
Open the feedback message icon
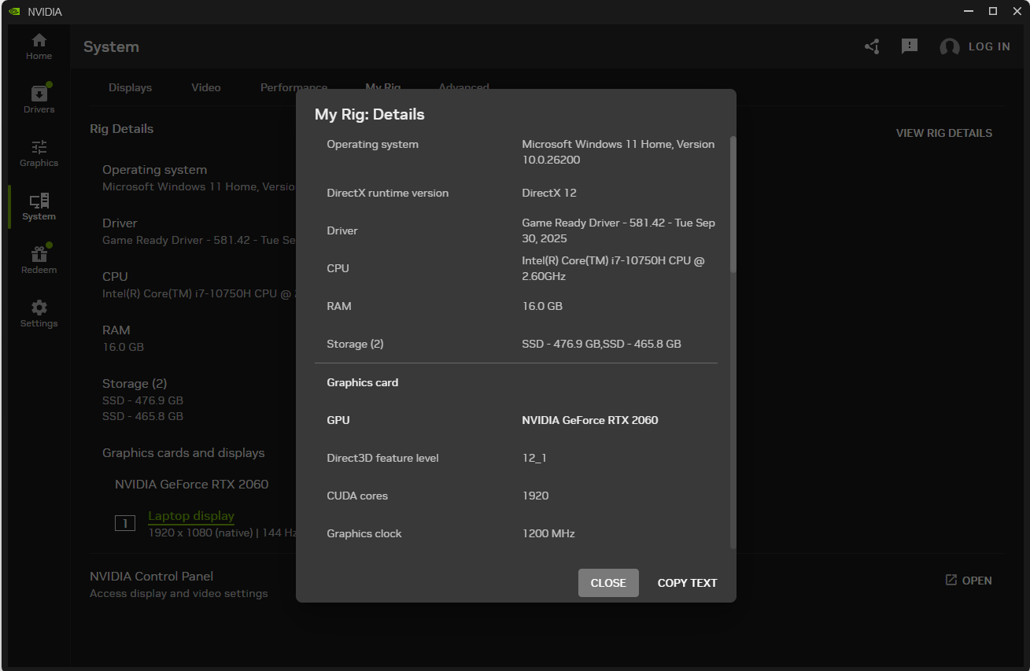tap(910, 46)
